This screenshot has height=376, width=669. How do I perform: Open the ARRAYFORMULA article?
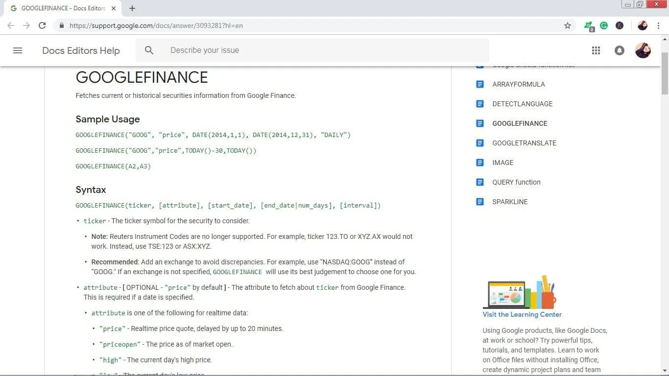point(519,84)
